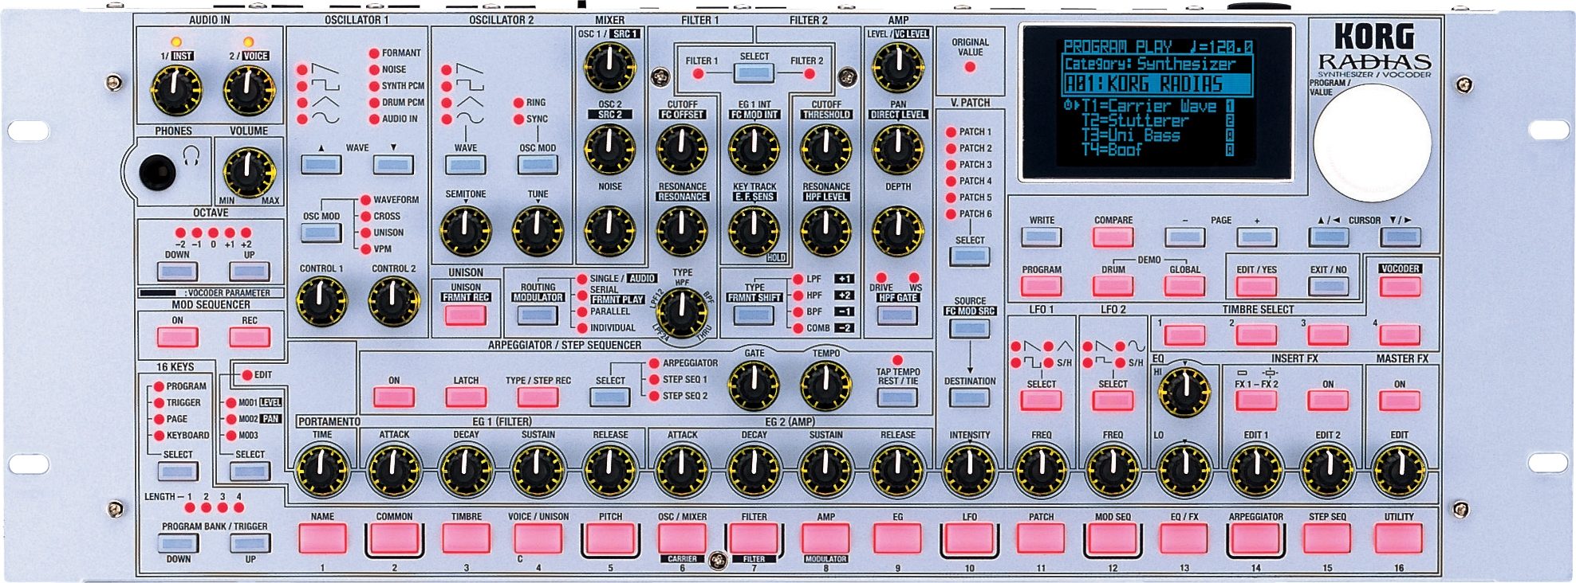Screen dimensions: 1576x583
Task: Turn the CONTROL 1 knob
Action: click(x=321, y=301)
